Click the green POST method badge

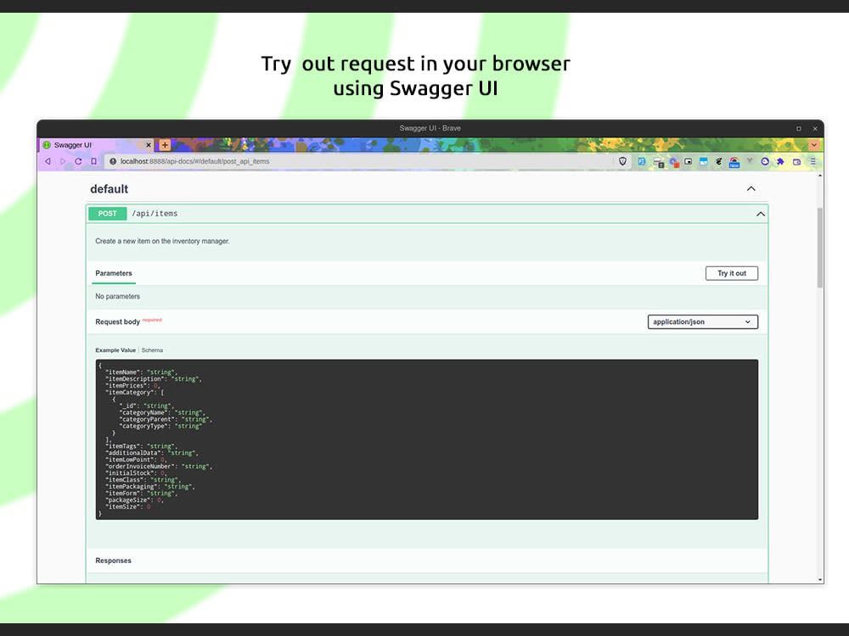coord(106,213)
